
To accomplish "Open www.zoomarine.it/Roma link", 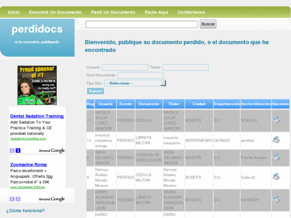I will [x=28, y=187].
